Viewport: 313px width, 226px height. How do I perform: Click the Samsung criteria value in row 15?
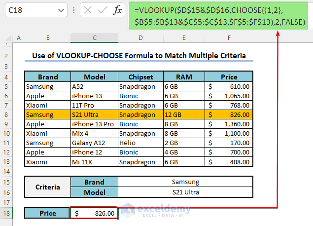click(x=185, y=182)
